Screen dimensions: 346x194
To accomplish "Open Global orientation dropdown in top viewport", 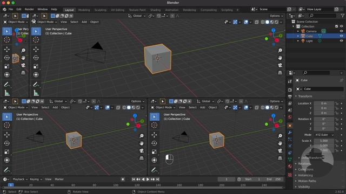I will [137, 16].
